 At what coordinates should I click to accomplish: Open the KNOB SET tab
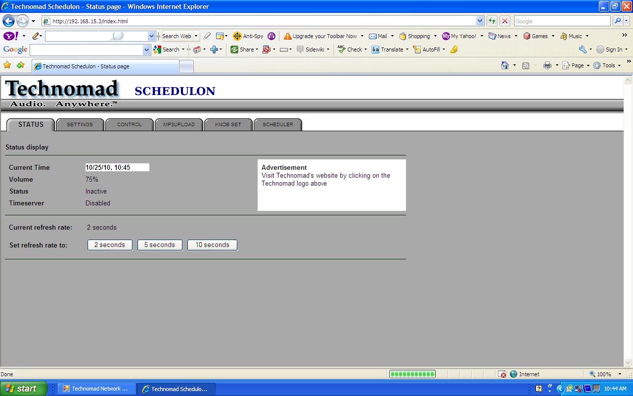[228, 125]
